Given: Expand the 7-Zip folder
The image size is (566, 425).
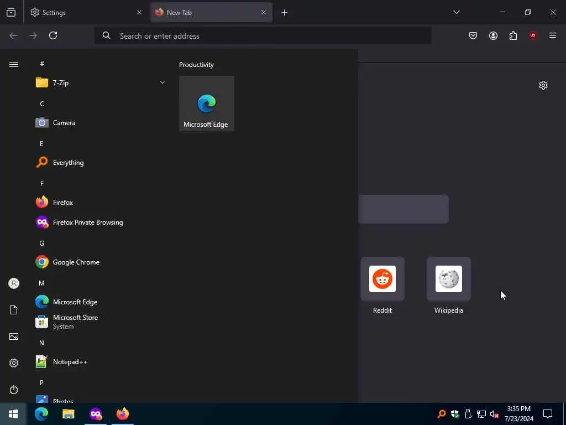Looking at the screenshot, I should tap(163, 82).
